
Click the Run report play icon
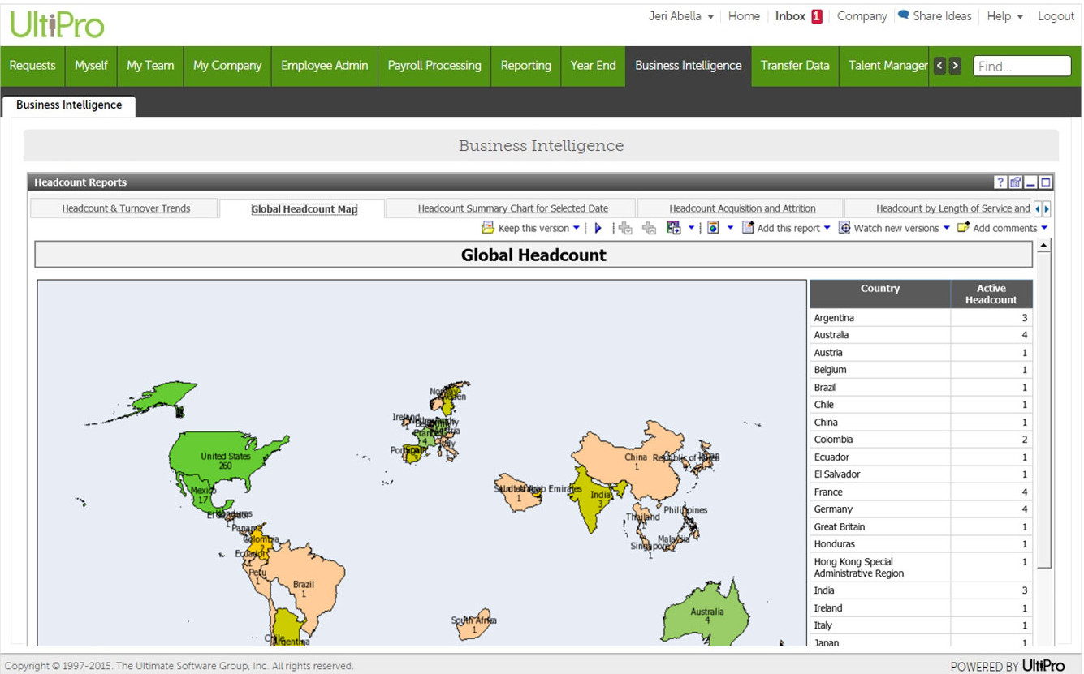coord(598,229)
